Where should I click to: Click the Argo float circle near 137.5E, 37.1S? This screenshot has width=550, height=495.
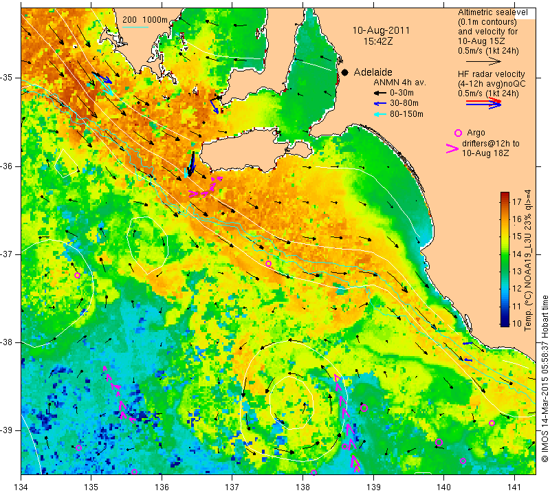(268, 263)
